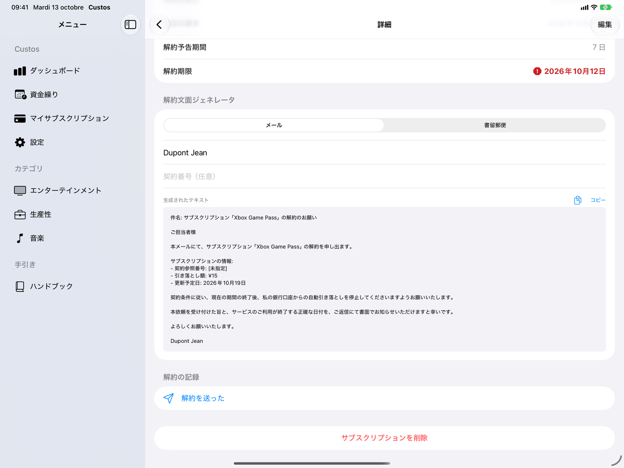Select the 書留郵便 tab

coord(495,125)
